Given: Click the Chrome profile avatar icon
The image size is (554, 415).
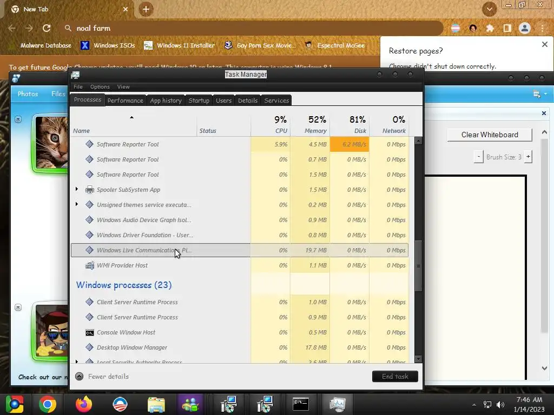Looking at the screenshot, I should tap(525, 28).
